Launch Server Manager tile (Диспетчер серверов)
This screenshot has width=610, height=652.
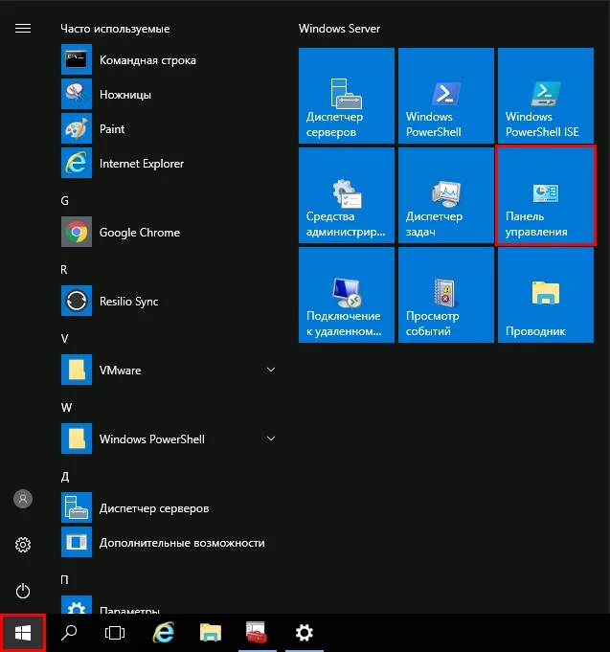click(346, 96)
